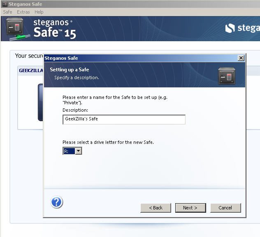Open the blue question mark help icon
The image size is (260, 237).
click(x=56, y=202)
